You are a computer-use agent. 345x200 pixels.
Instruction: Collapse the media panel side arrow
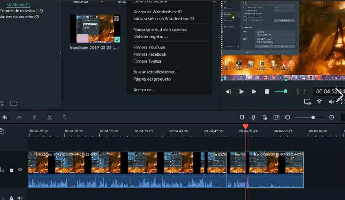tap(60, 53)
